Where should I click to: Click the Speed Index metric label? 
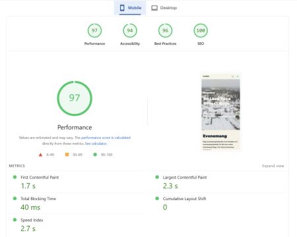(32, 220)
